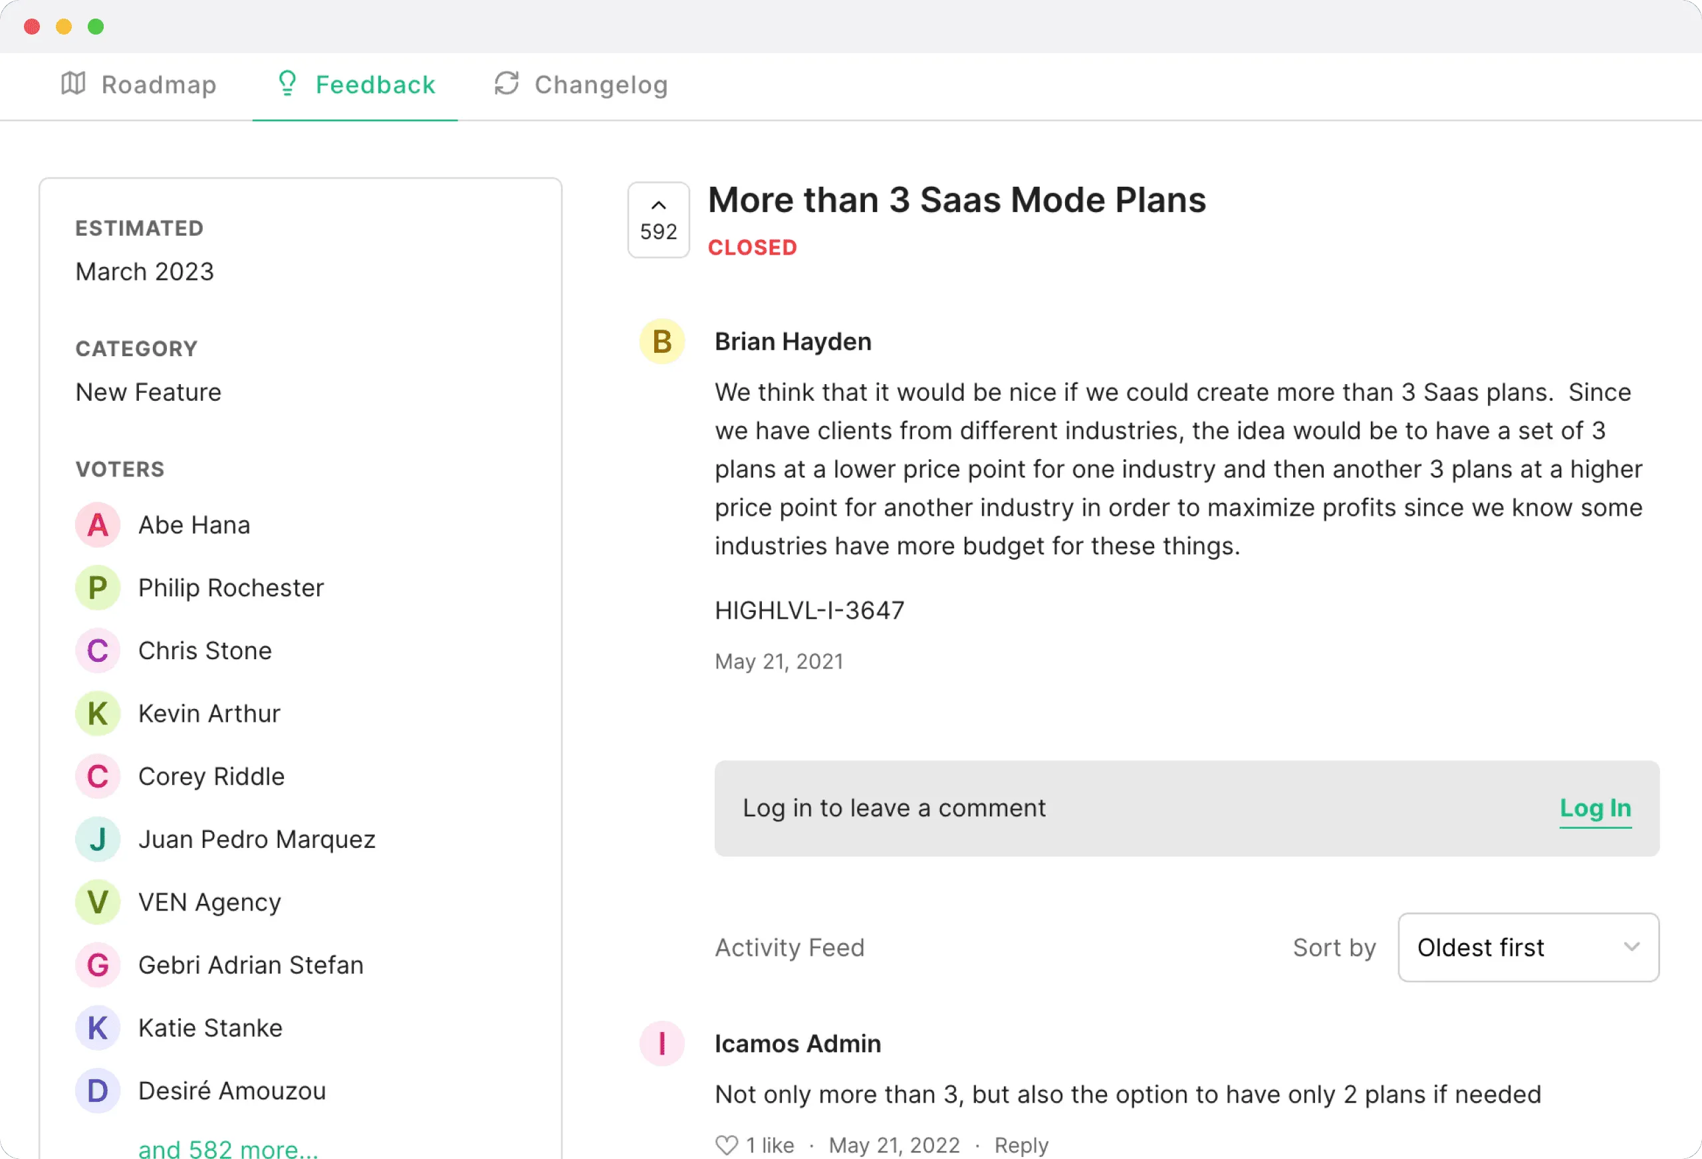This screenshot has width=1702, height=1159.
Task: Click the Changelog refresh icon
Action: (506, 84)
